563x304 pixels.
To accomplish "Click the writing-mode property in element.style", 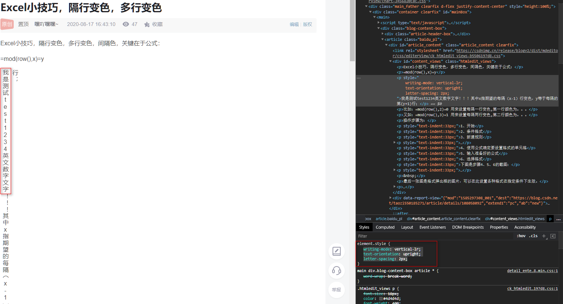I will [x=377, y=249].
